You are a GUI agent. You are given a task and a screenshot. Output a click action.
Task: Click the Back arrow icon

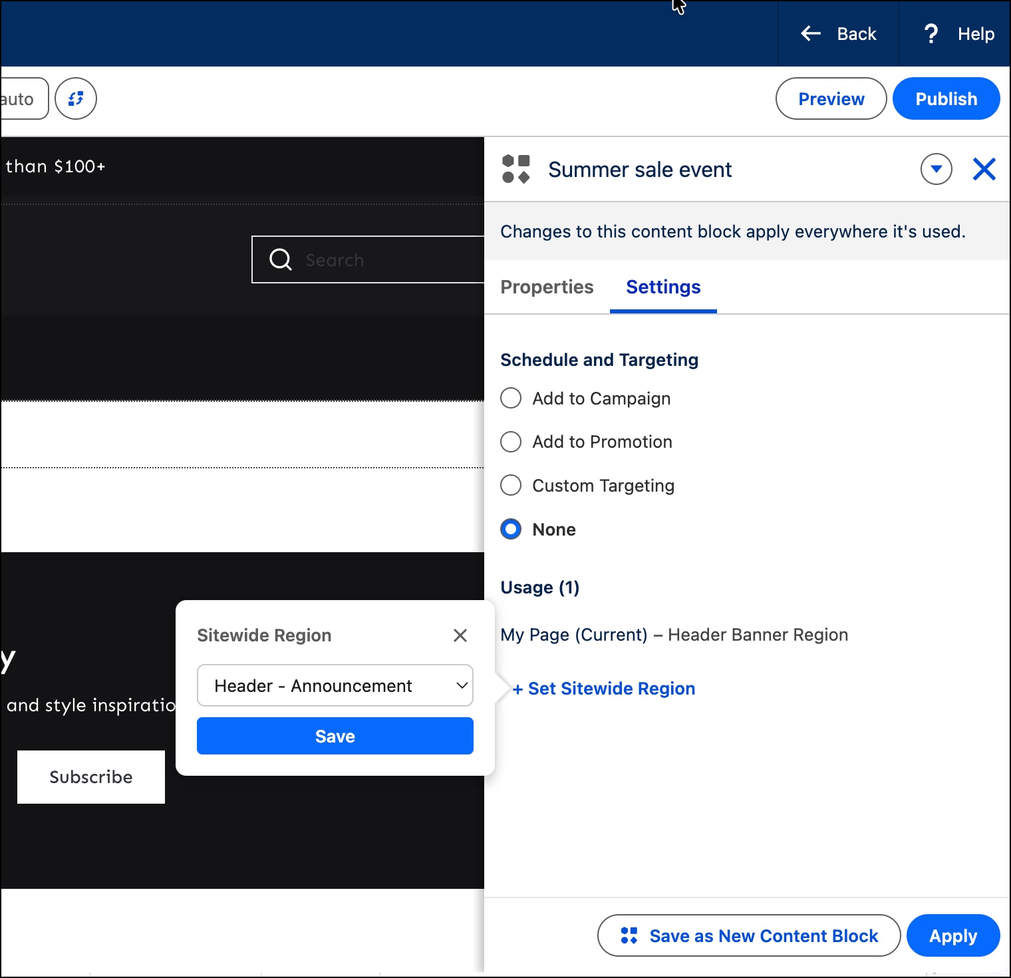point(810,33)
